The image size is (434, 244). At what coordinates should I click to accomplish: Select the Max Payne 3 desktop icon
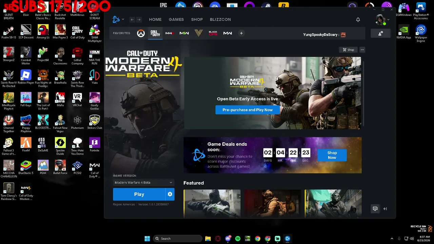(60, 32)
